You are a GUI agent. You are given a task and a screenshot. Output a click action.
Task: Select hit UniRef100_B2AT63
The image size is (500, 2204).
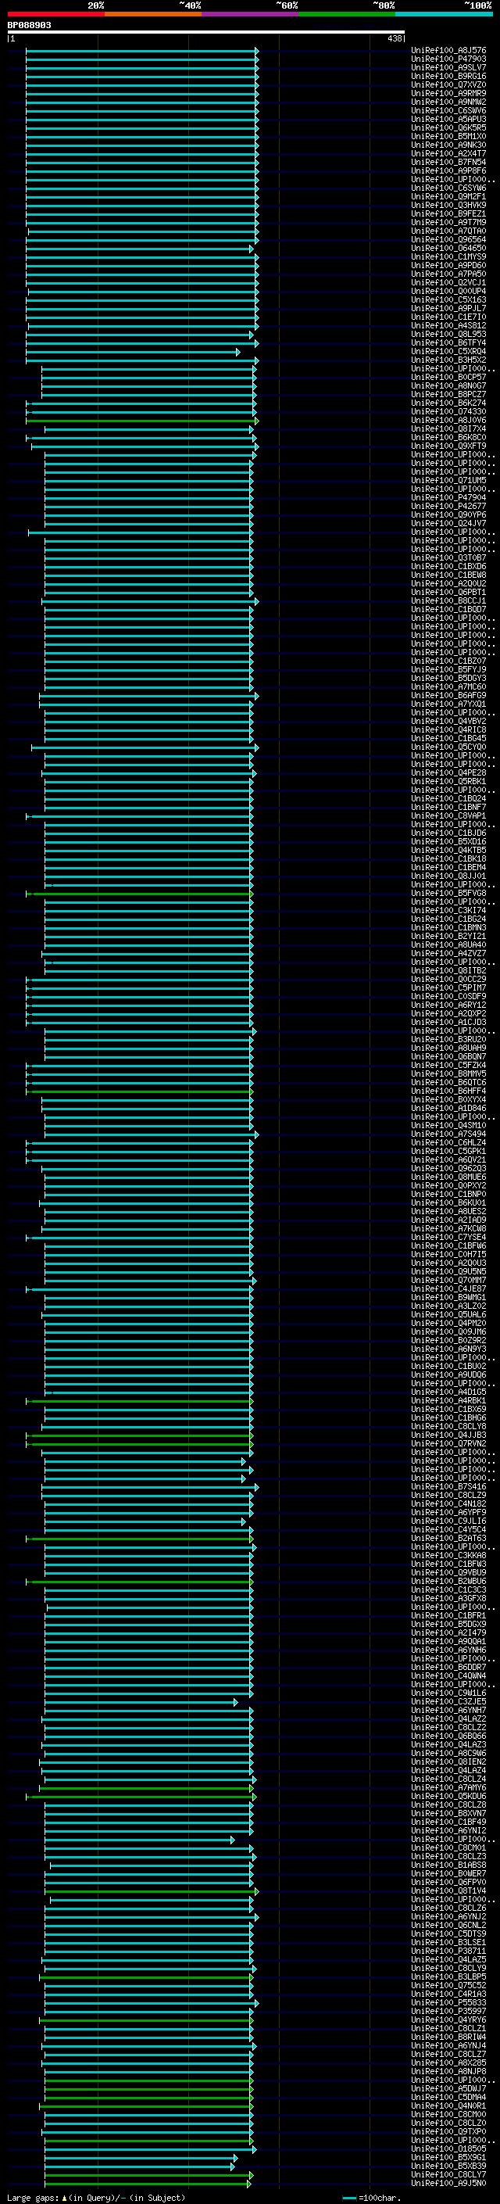coord(448,1539)
